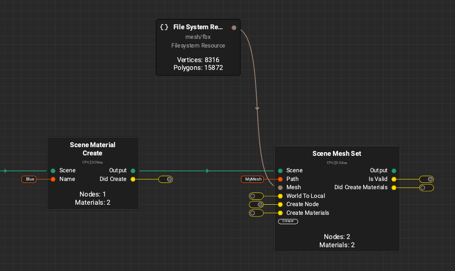455x271 pixels.
Task: Click the File System Resource output port
Action: click(234, 27)
